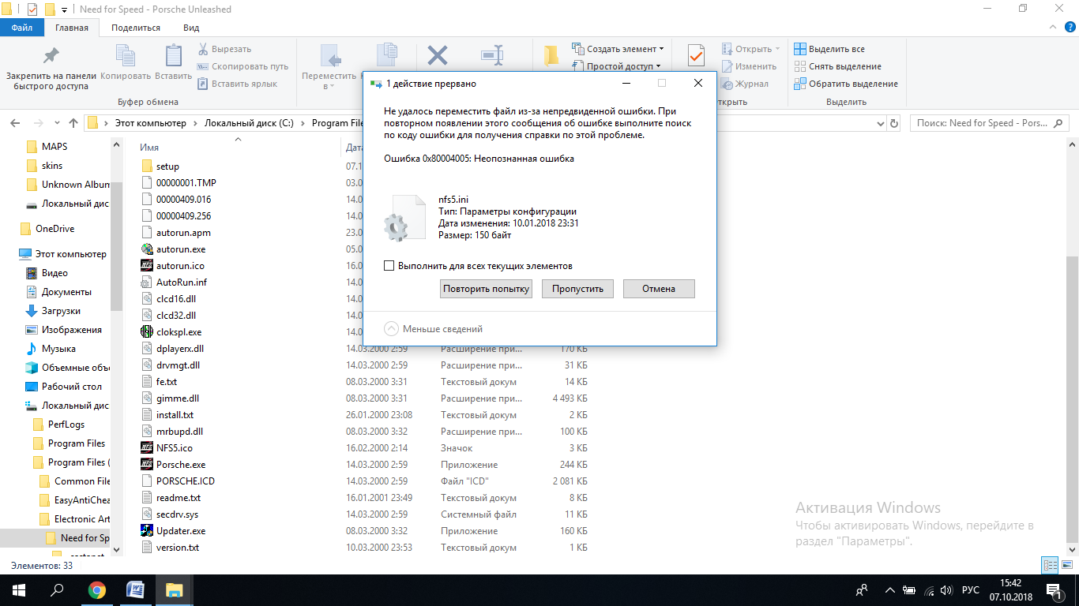This screenshot has width=1079, height=606.
Task: Open the Файл menu
Action: tap(22, 28)
